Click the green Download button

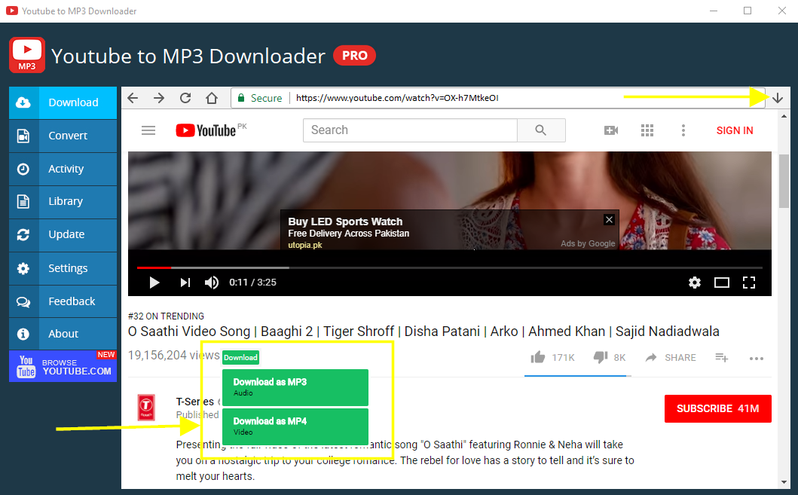point(240,358)
